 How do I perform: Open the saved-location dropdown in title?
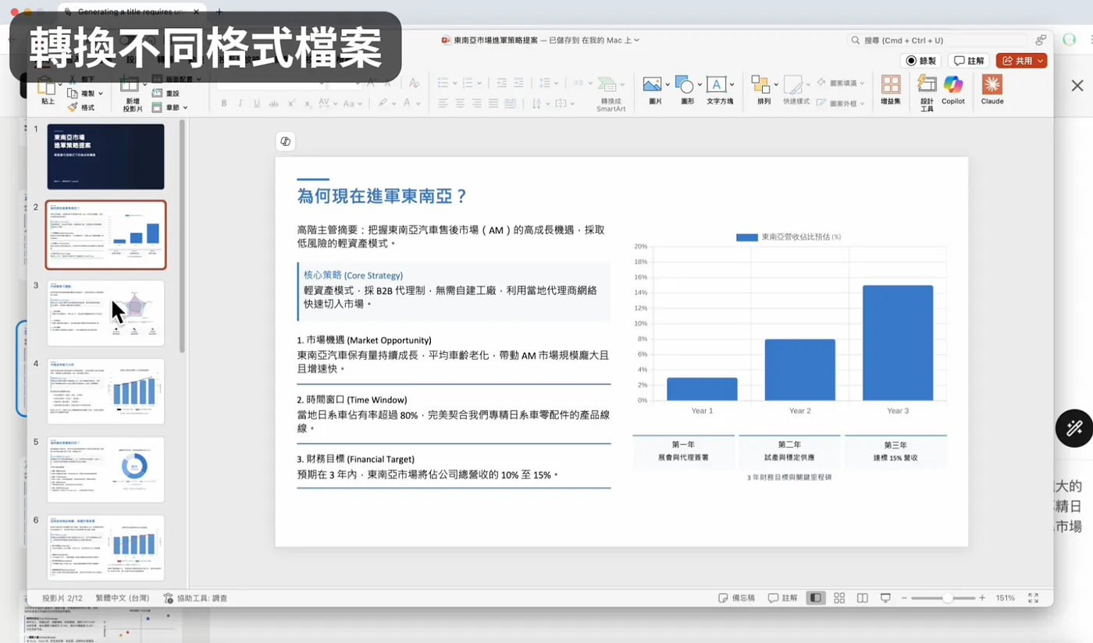[x=637, y=40]
